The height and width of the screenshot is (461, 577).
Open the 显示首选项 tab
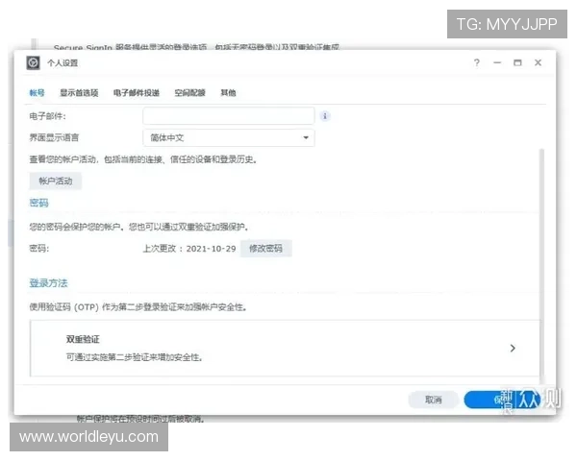tap(79, 93)
